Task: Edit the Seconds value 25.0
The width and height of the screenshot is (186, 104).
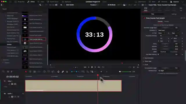Action: 176,49
